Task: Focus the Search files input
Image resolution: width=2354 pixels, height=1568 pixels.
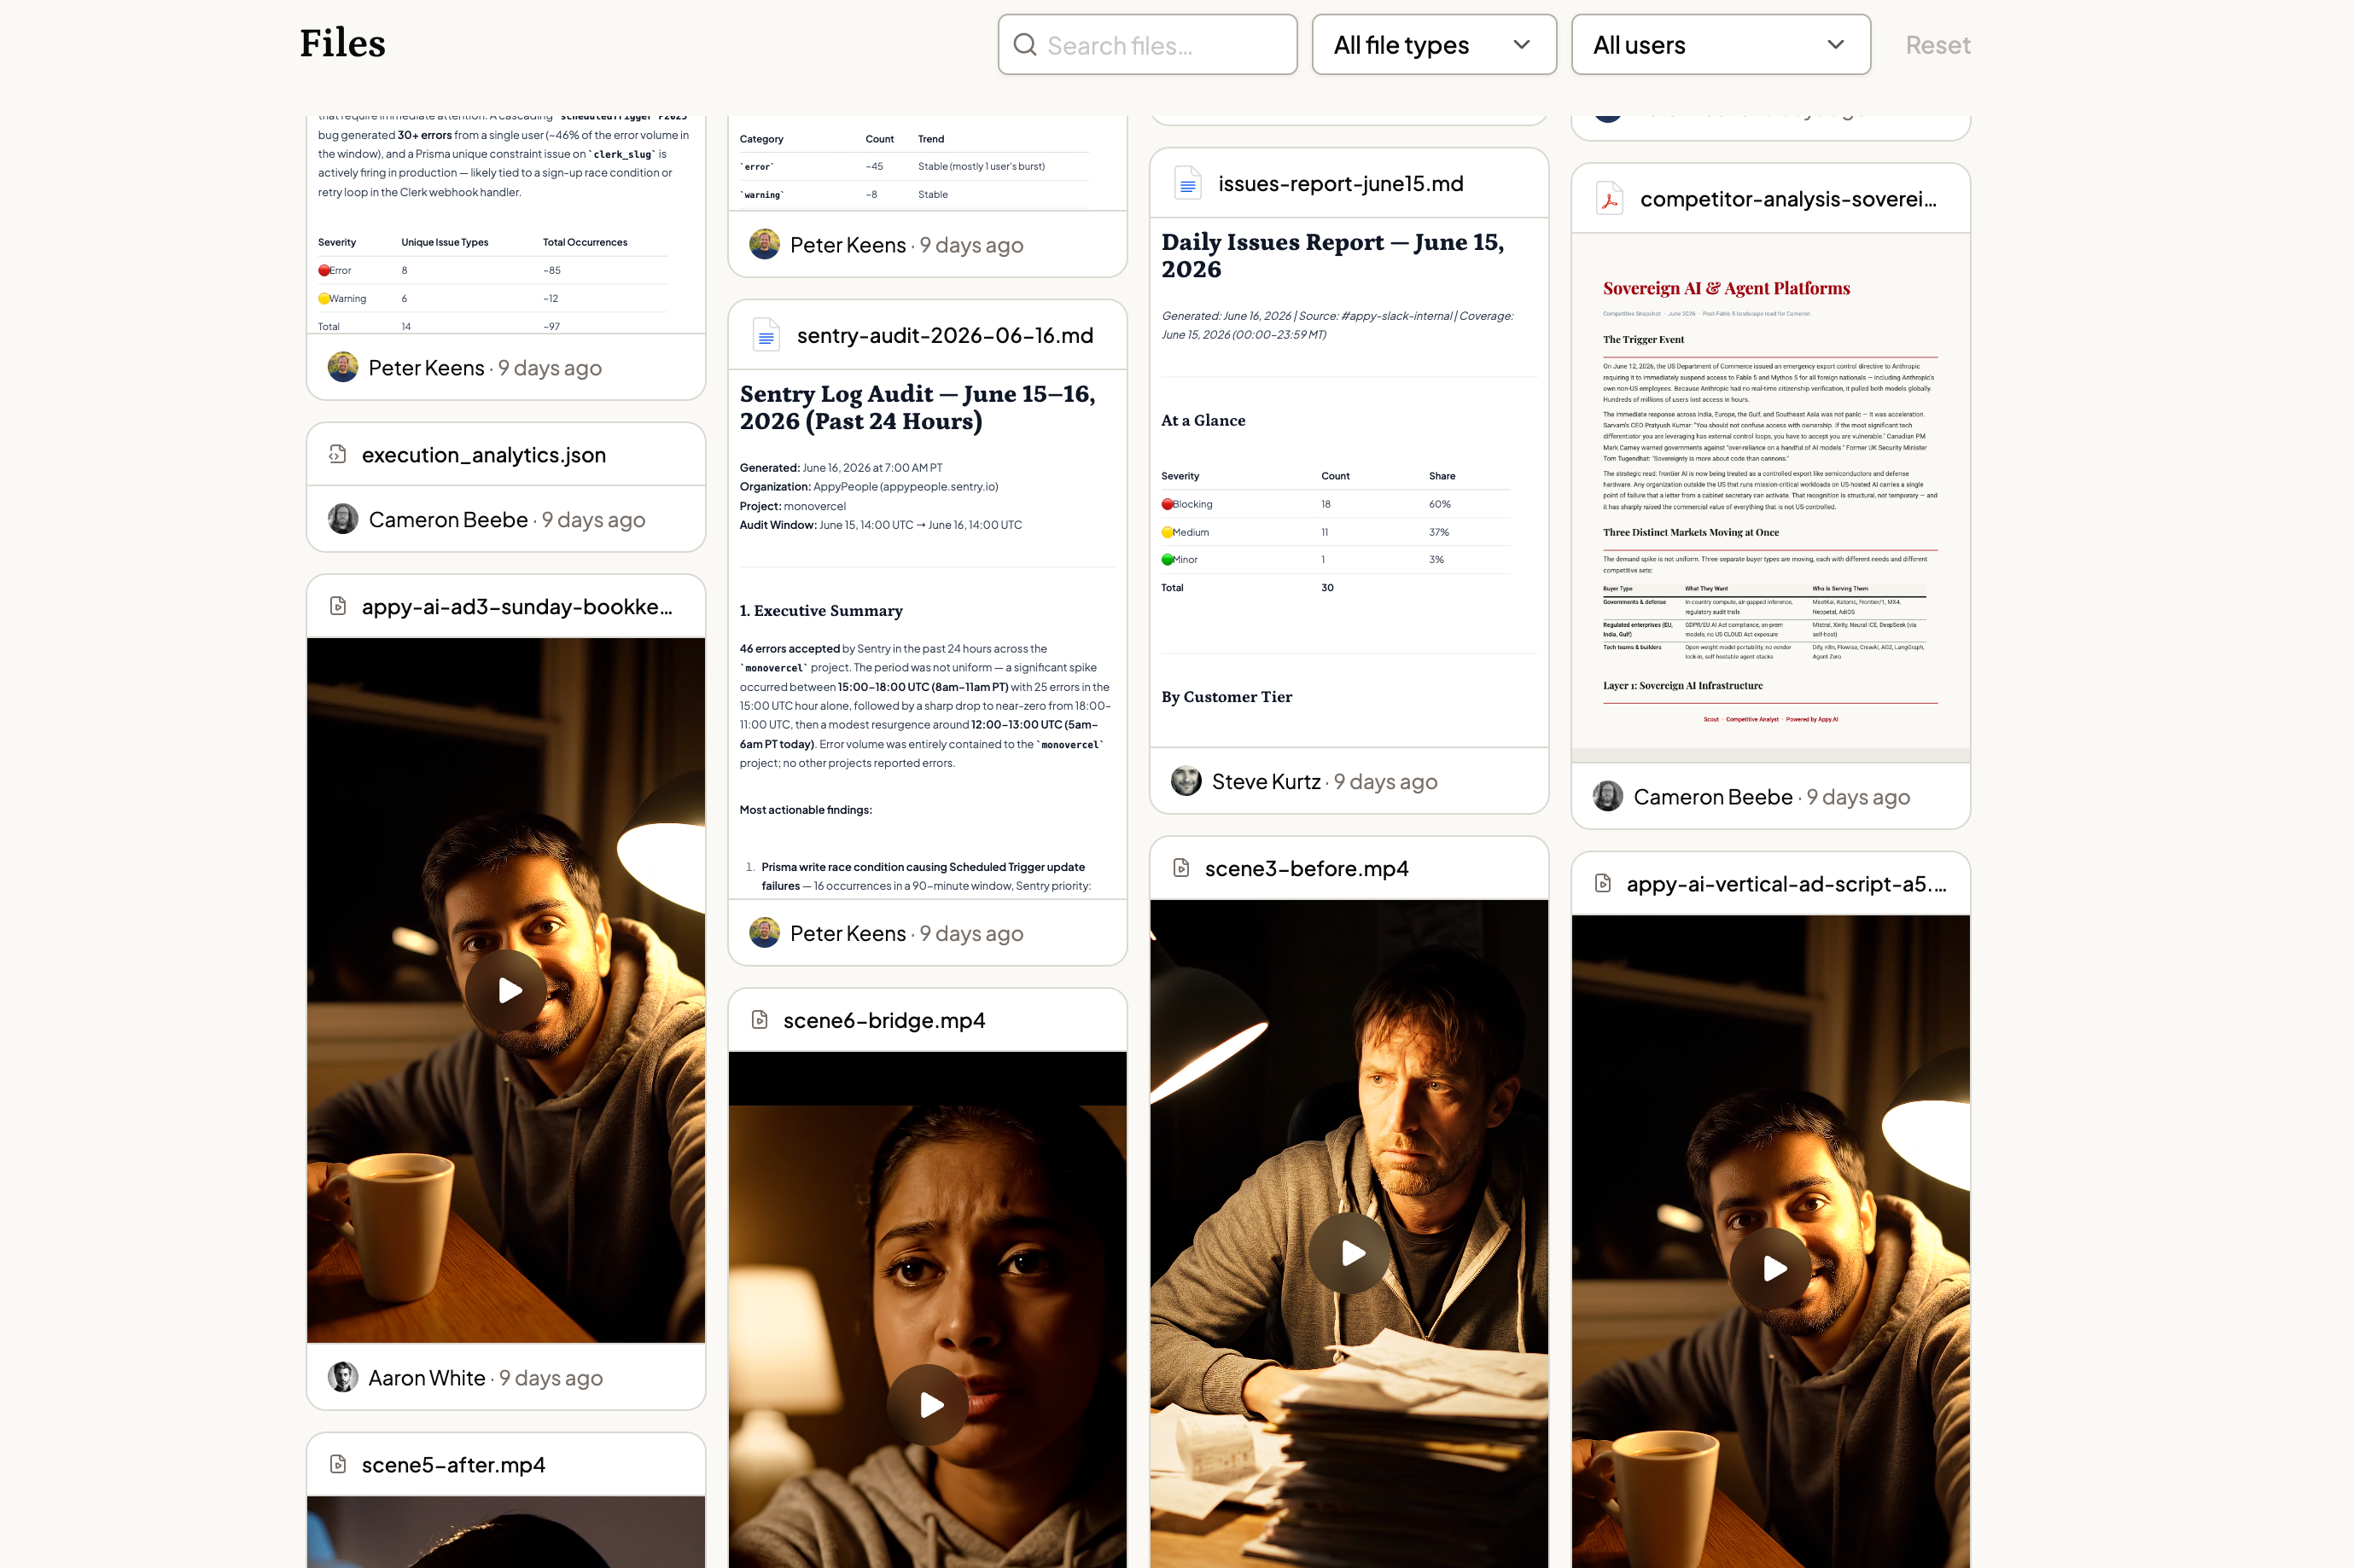Action: (x=1147, y=45)
